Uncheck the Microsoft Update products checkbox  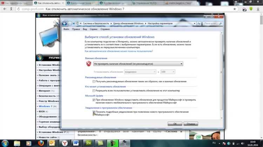tap(94, 100)
